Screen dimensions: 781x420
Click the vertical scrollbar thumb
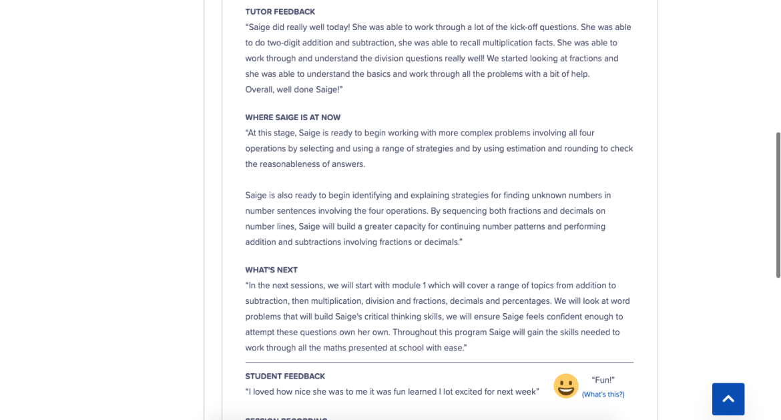click(x=778, y=204)
